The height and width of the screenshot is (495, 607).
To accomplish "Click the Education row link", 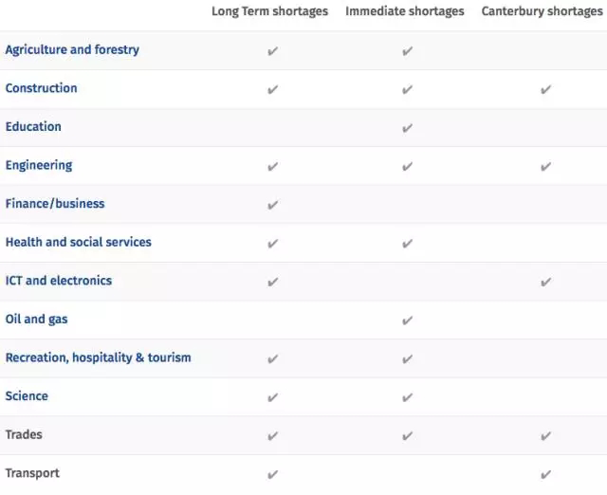I will pyautogui.click(x=33, y=126).
